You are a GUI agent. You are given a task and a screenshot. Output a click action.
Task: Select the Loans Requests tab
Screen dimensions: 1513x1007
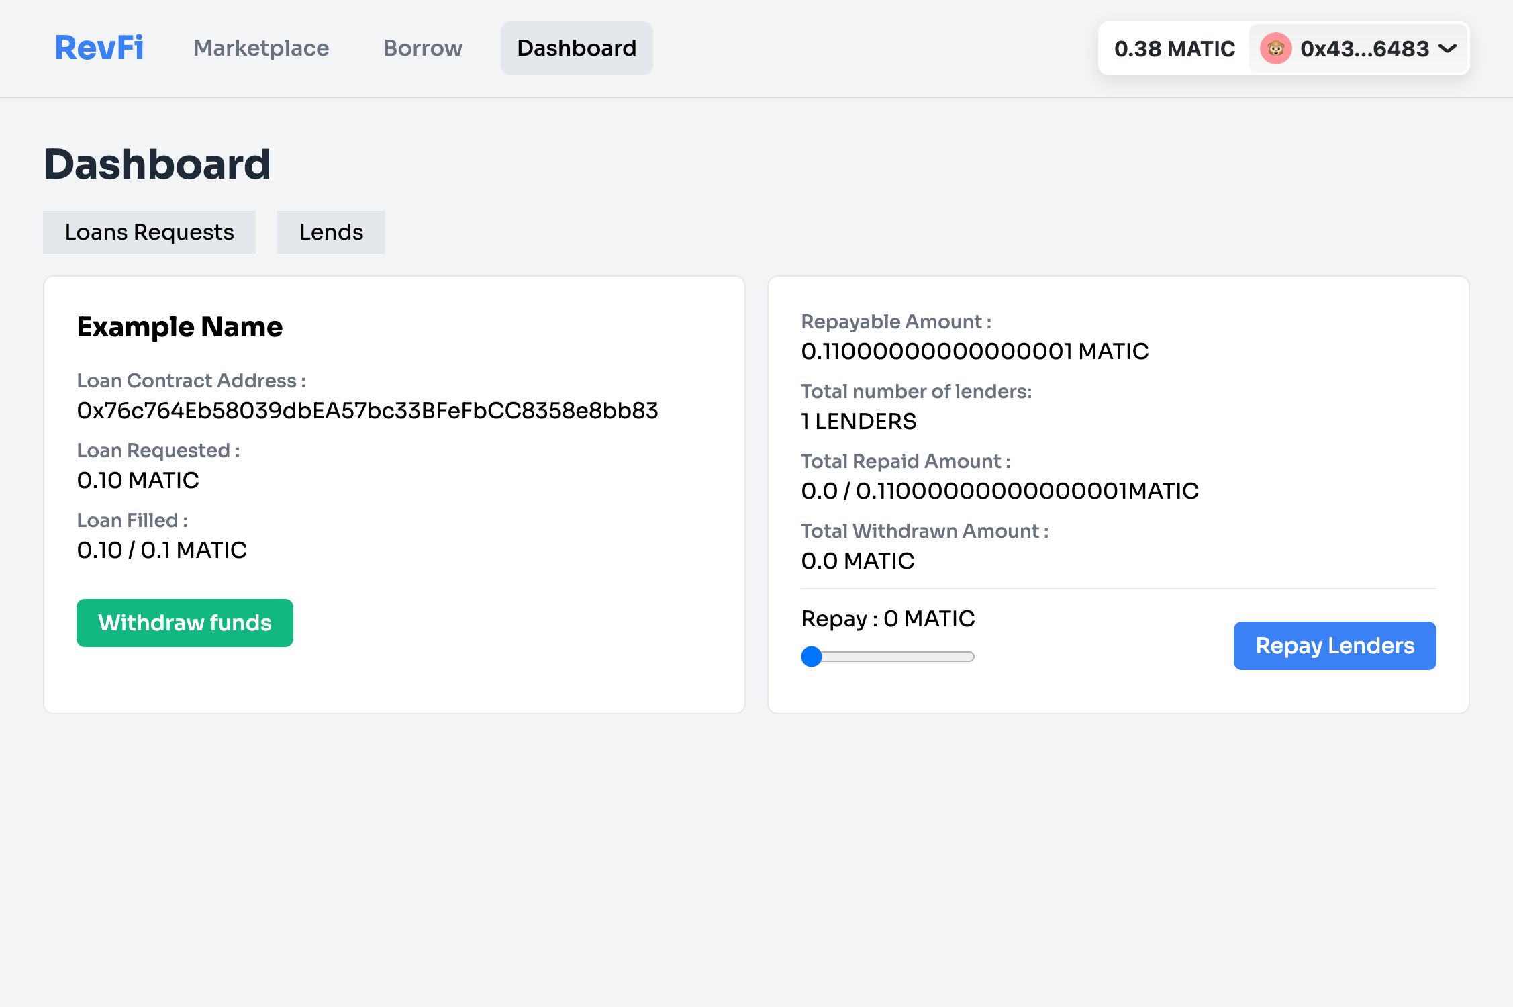coord(150,232)
